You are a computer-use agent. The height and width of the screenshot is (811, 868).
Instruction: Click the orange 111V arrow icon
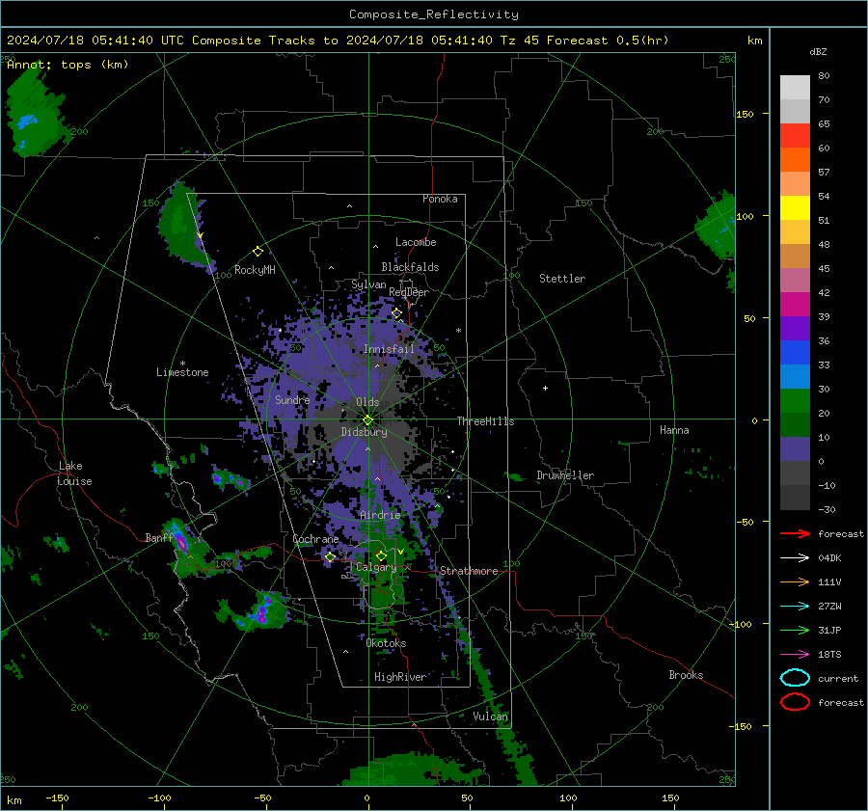795,581
